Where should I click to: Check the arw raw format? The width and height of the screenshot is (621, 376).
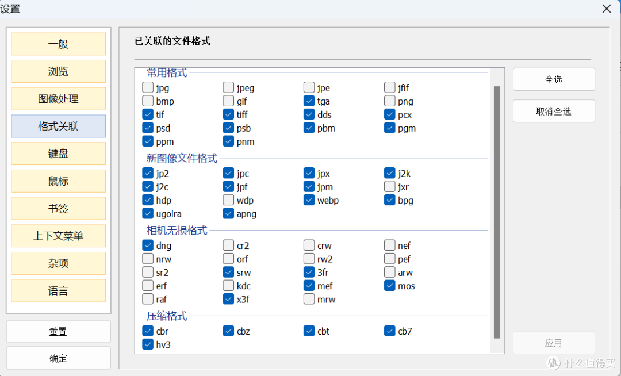(x=390, y=273)
